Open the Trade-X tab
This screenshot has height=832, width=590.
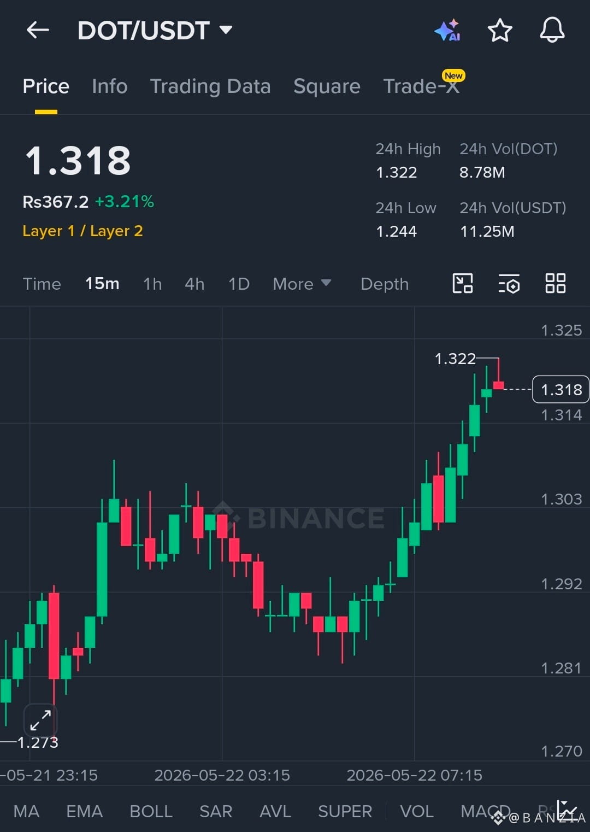tap(421, 86)
